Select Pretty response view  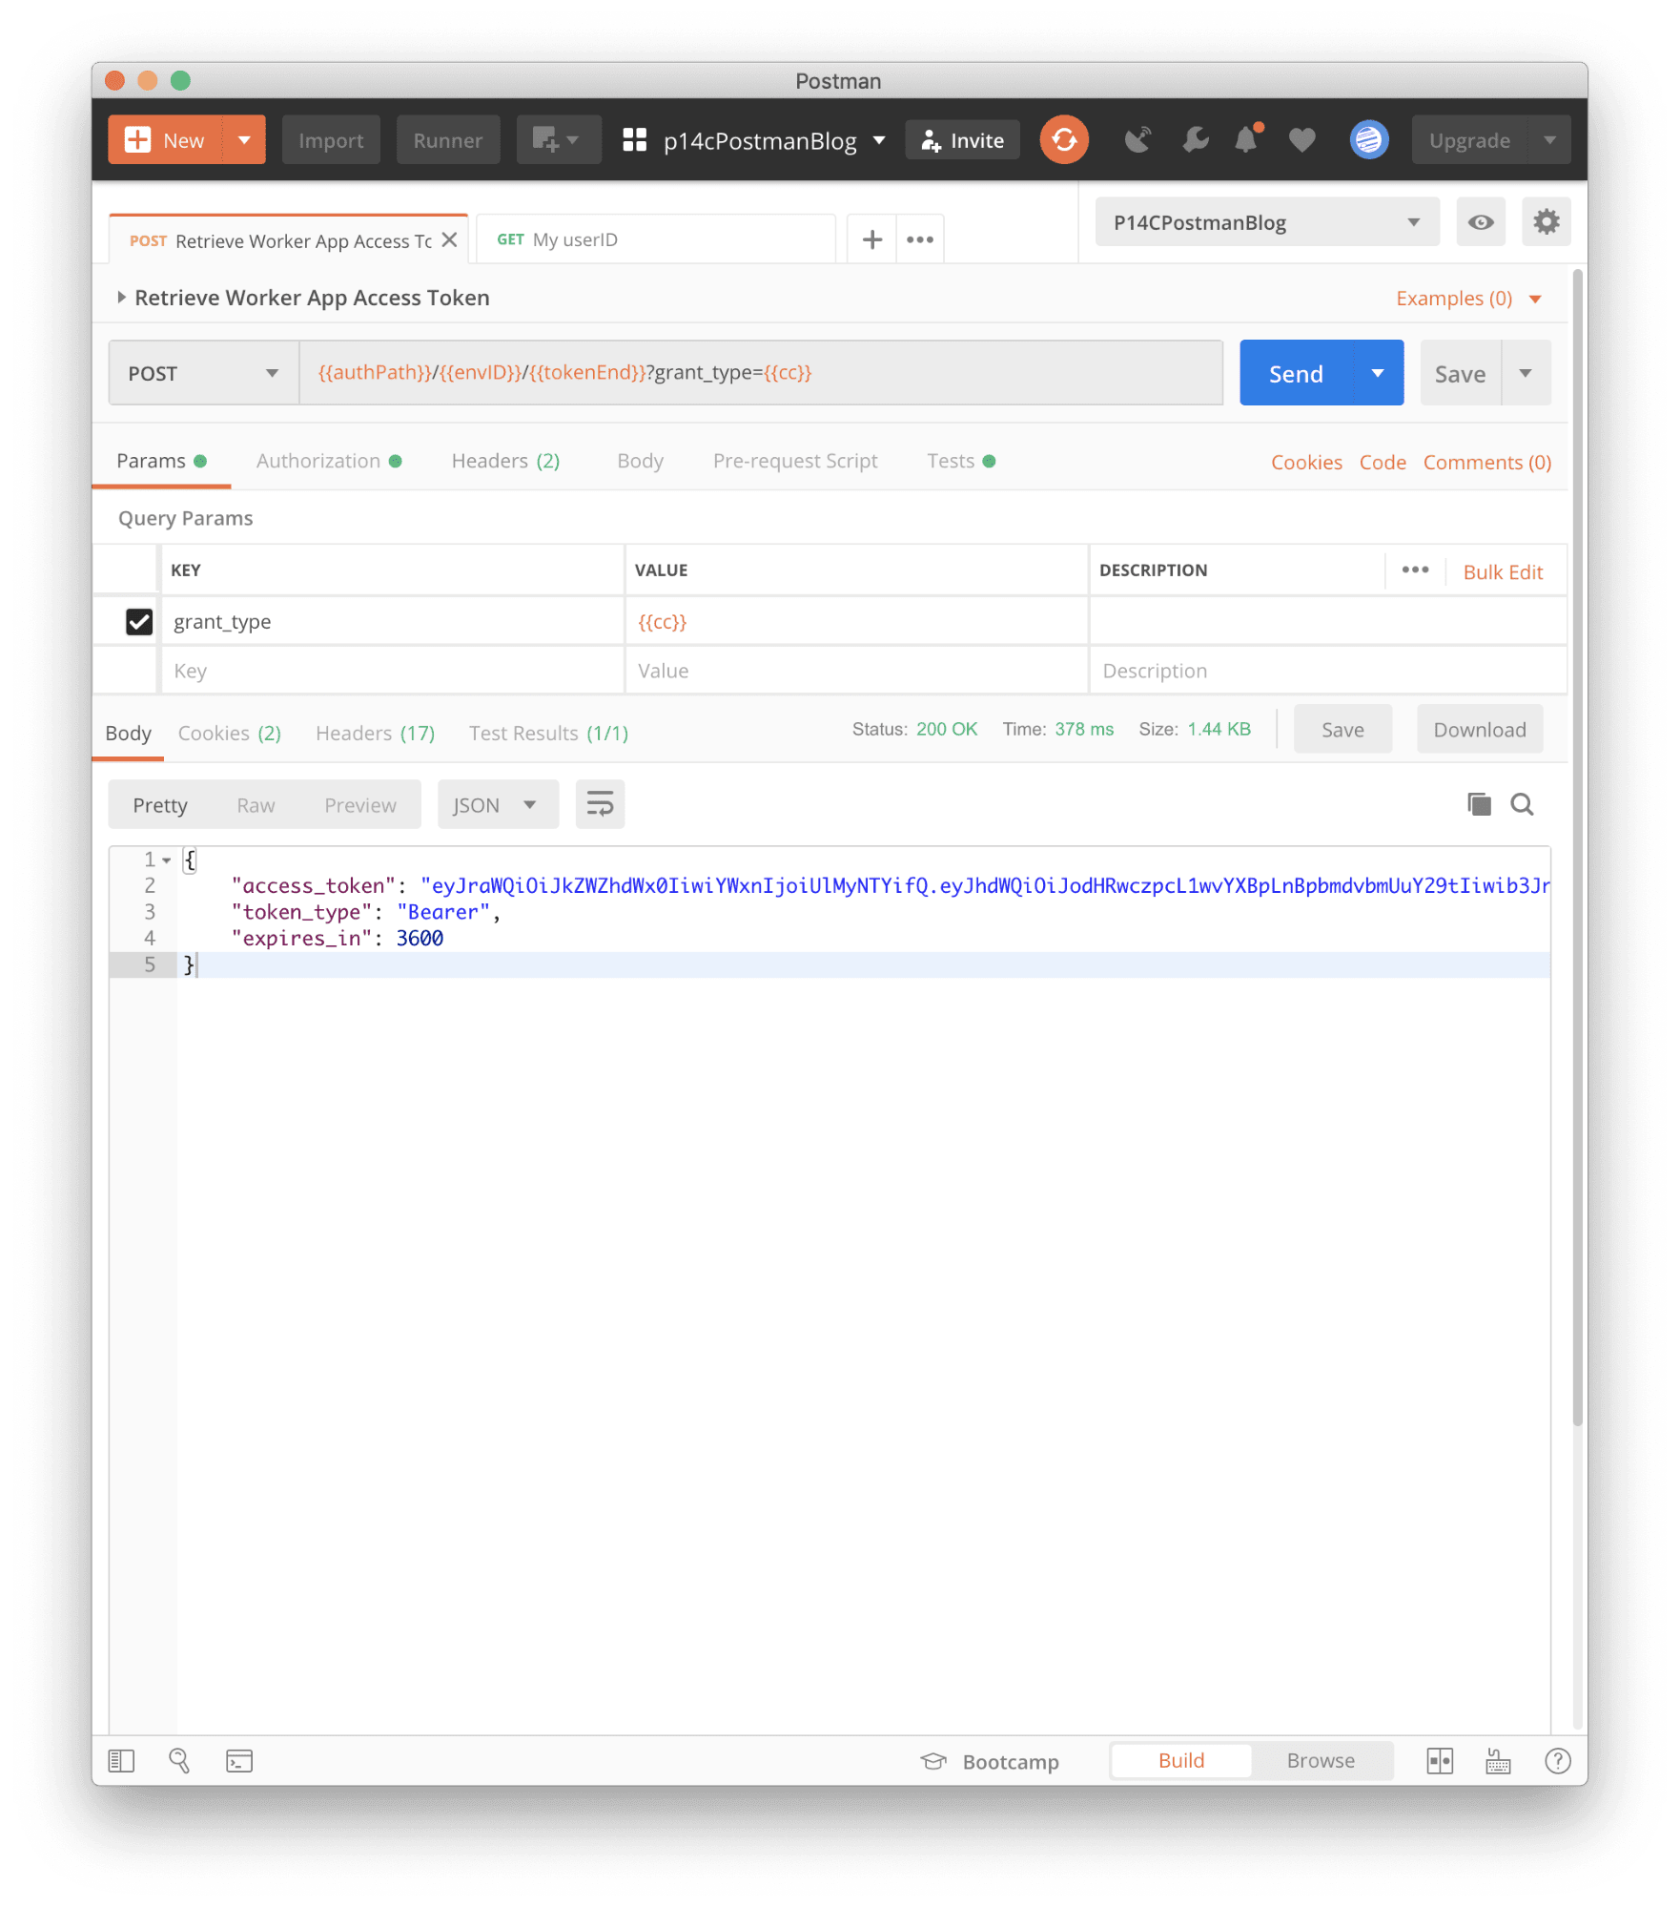pos(160,805)
